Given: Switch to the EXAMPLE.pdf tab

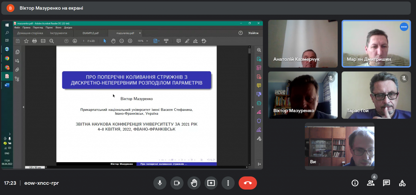Looking at the screenshot, I should point(90,33).
